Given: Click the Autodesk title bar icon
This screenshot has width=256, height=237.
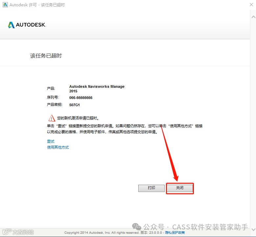Looking at the screenshot, I should coord(5,5).
